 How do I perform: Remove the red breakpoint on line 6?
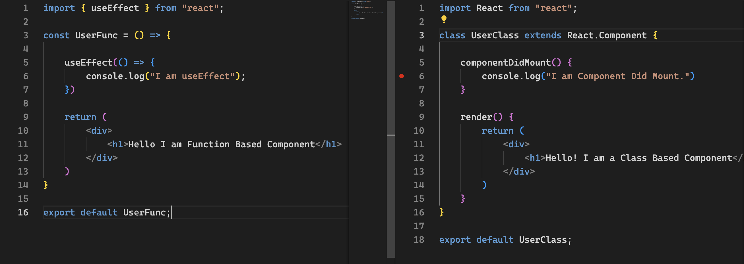402,76
